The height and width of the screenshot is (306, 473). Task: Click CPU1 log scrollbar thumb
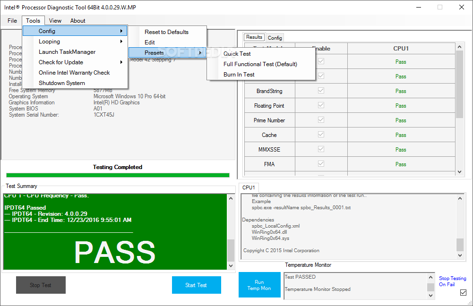coord(460,245)
